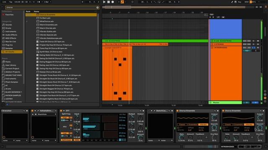Select Ensemble mode in first Chorus-Ensemble
The width and height of the screenshot is (268, 150).
(x=193, y=125)
